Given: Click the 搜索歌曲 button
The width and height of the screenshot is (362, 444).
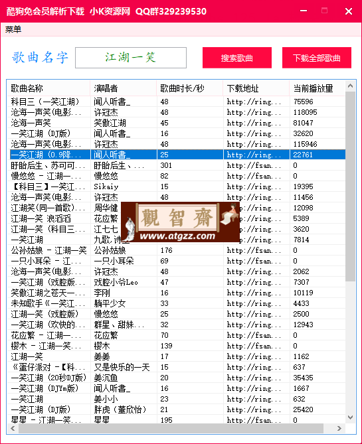Looking at the screenshot, I should coord(237,58).
